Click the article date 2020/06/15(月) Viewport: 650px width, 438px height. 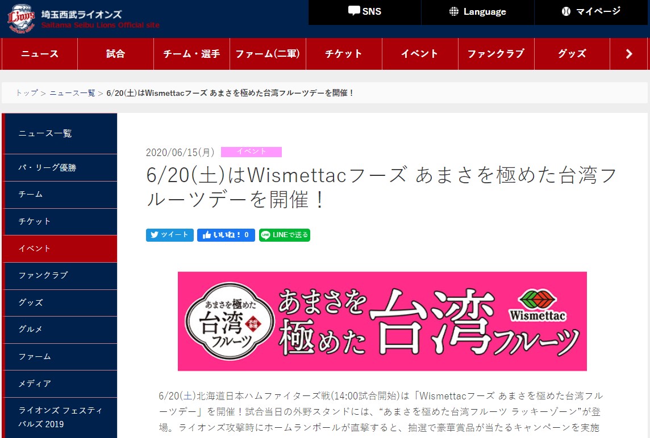click(180, 153)
